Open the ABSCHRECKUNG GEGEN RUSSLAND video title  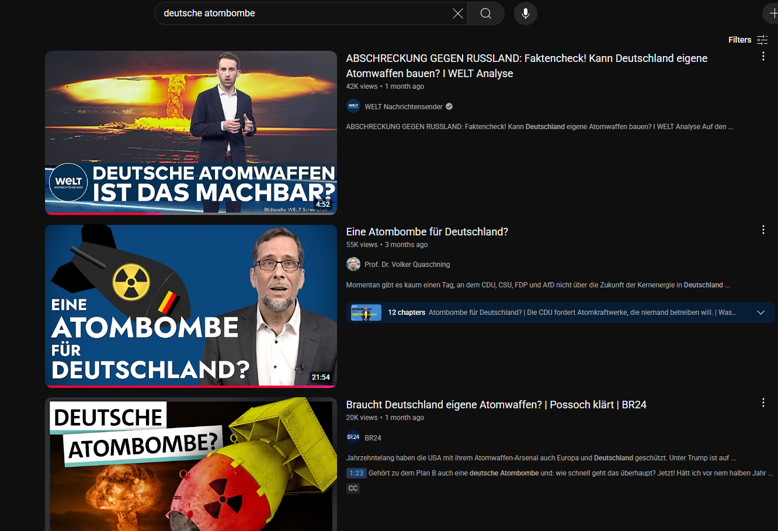coord(526,66)
